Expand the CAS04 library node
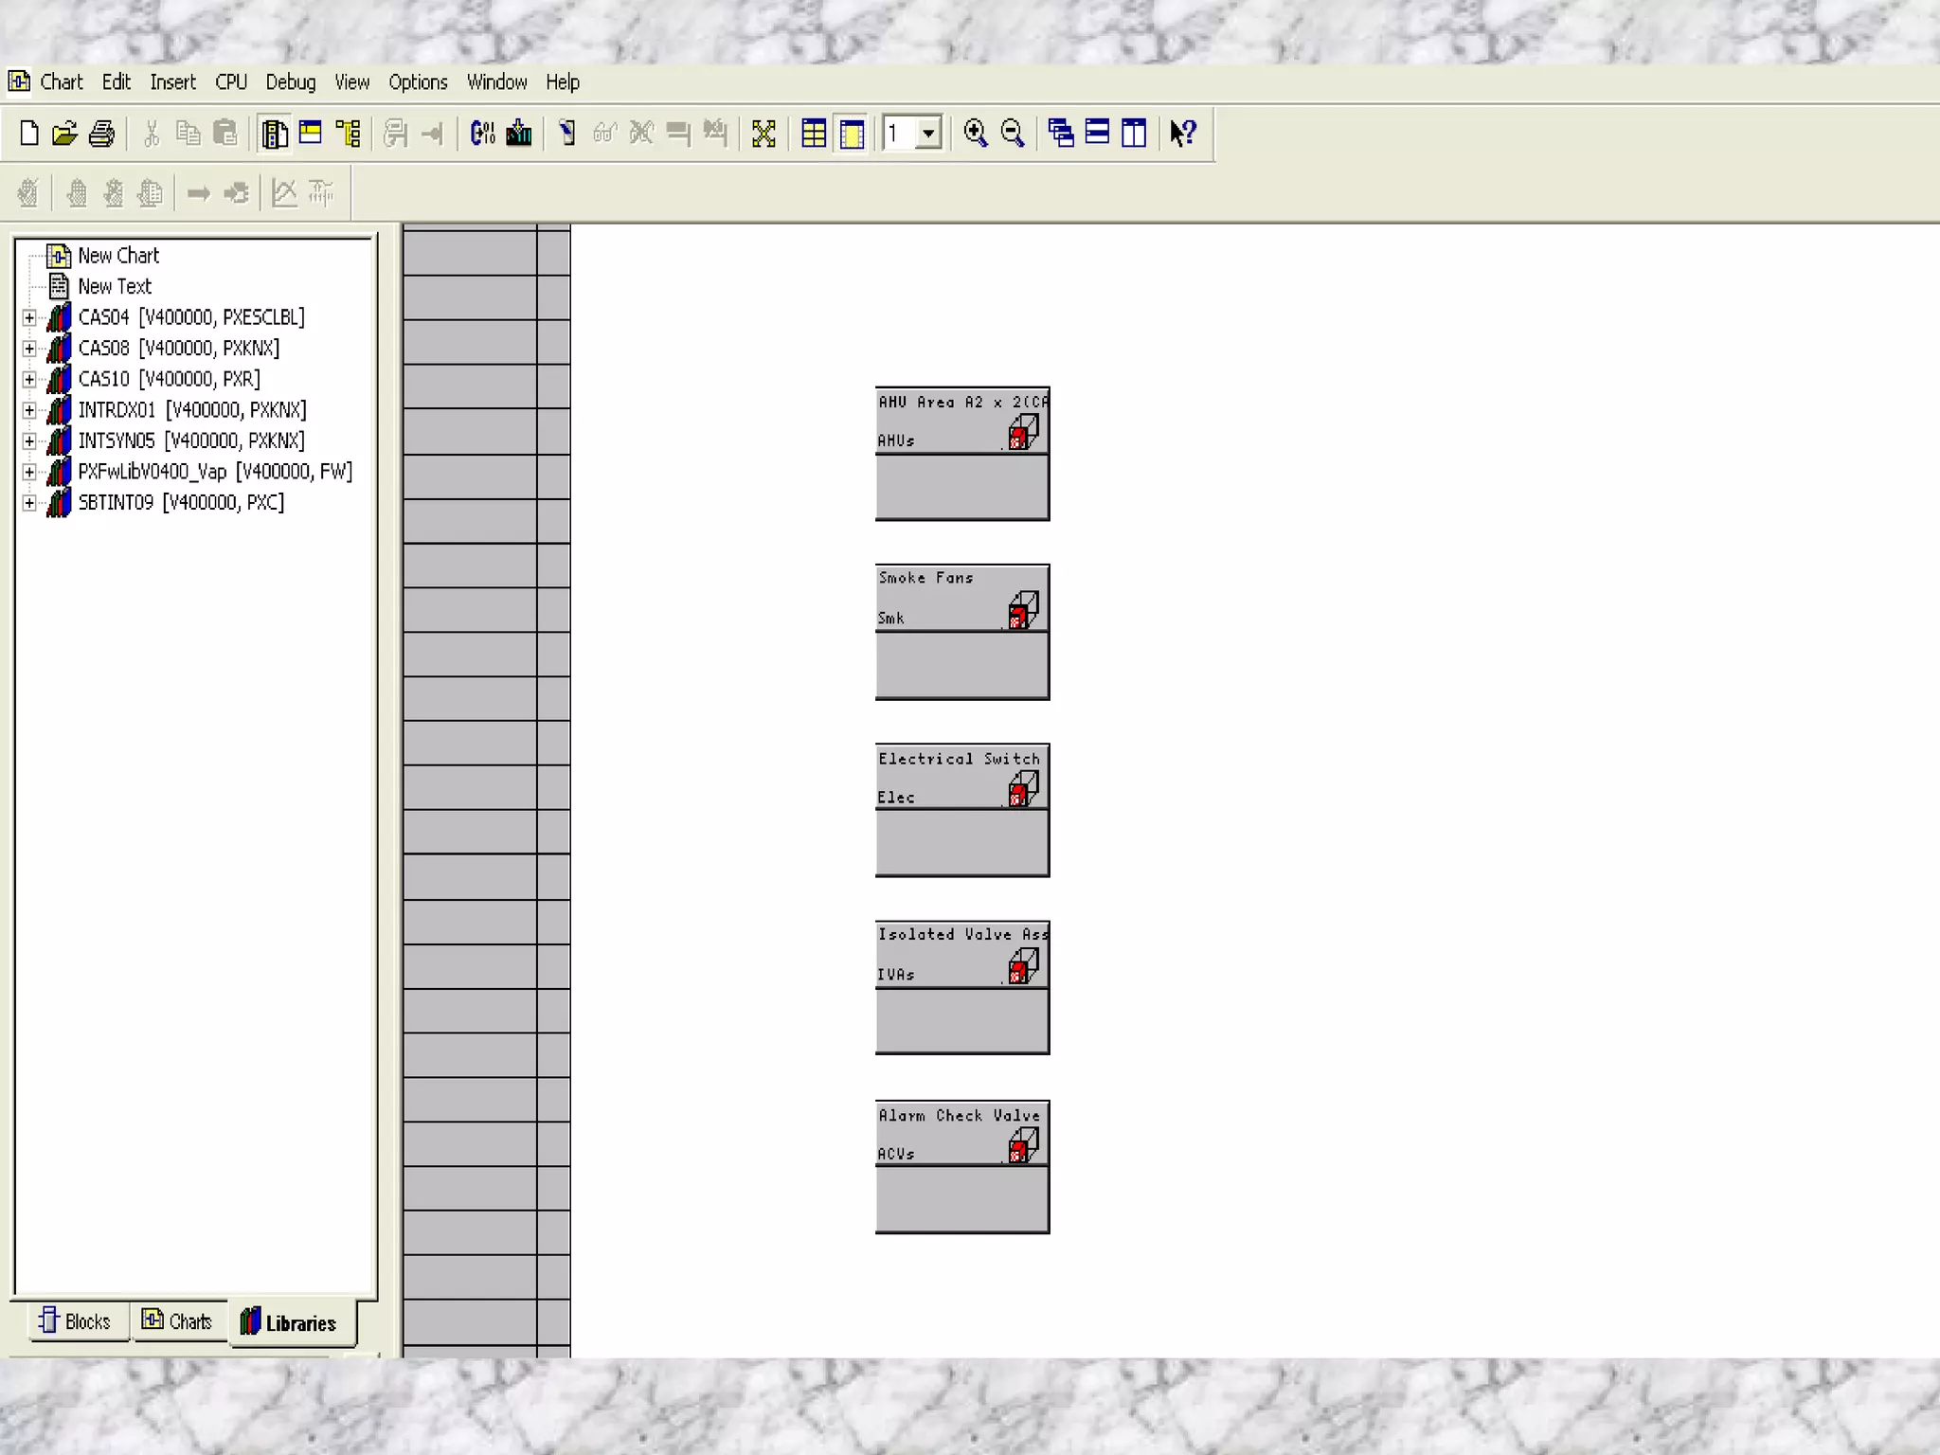 click(29, 318)
